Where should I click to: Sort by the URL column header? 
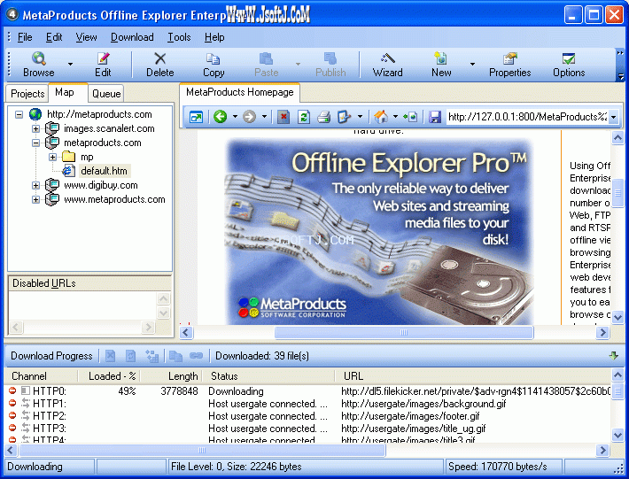tap(473, 376)
